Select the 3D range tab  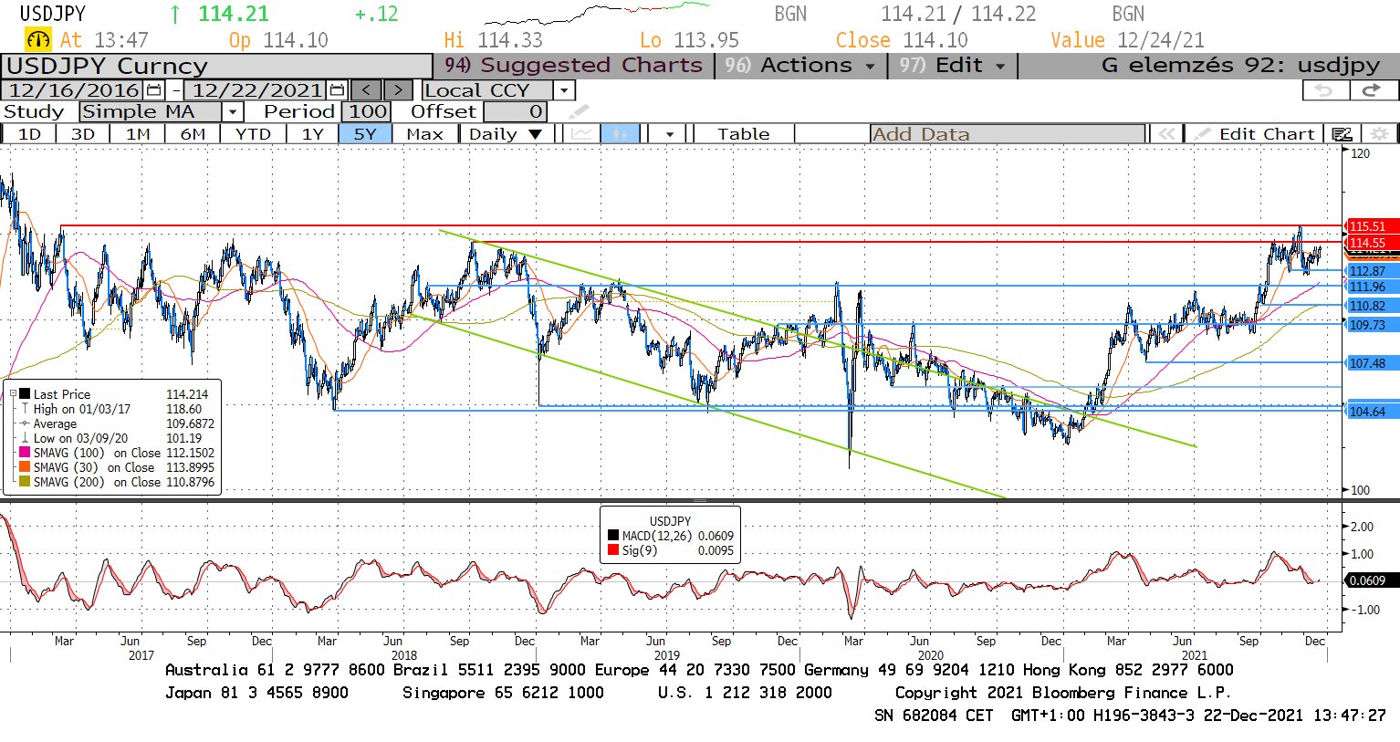click(83, 134)
